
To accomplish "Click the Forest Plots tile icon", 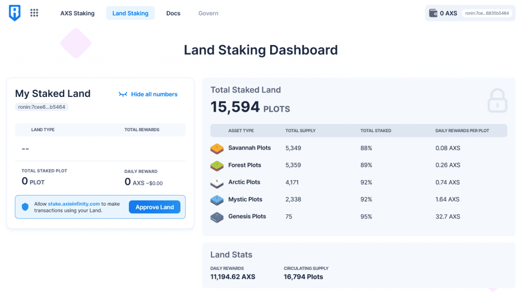I will click(217, 166).
